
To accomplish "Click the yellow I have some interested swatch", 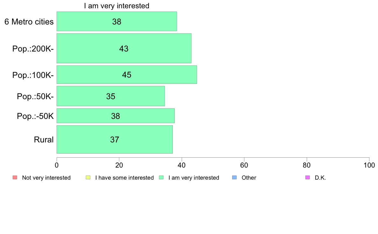I will (88, 178).
